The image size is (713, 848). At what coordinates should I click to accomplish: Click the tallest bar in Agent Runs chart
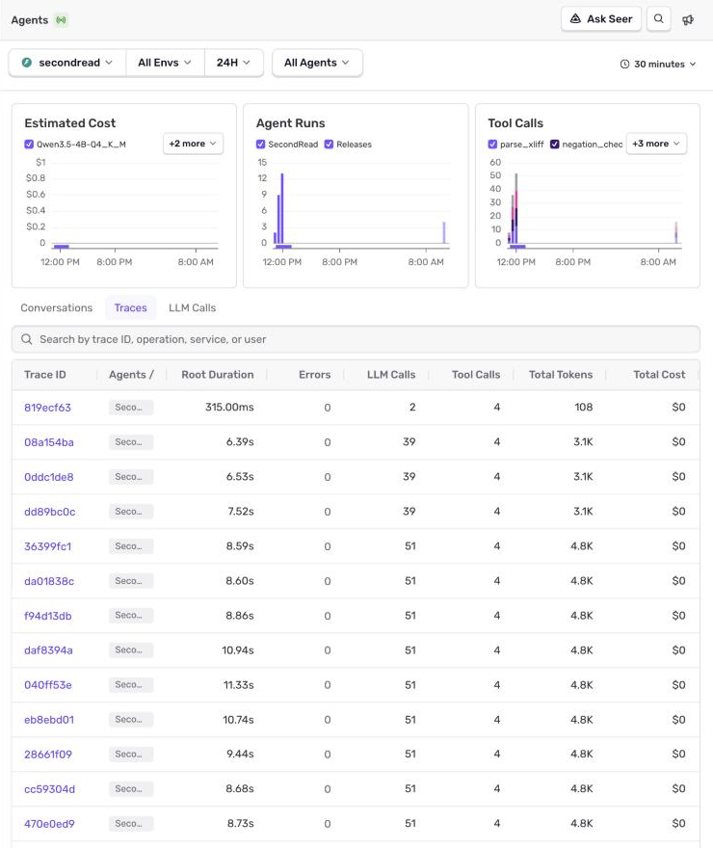coord(282,209)
